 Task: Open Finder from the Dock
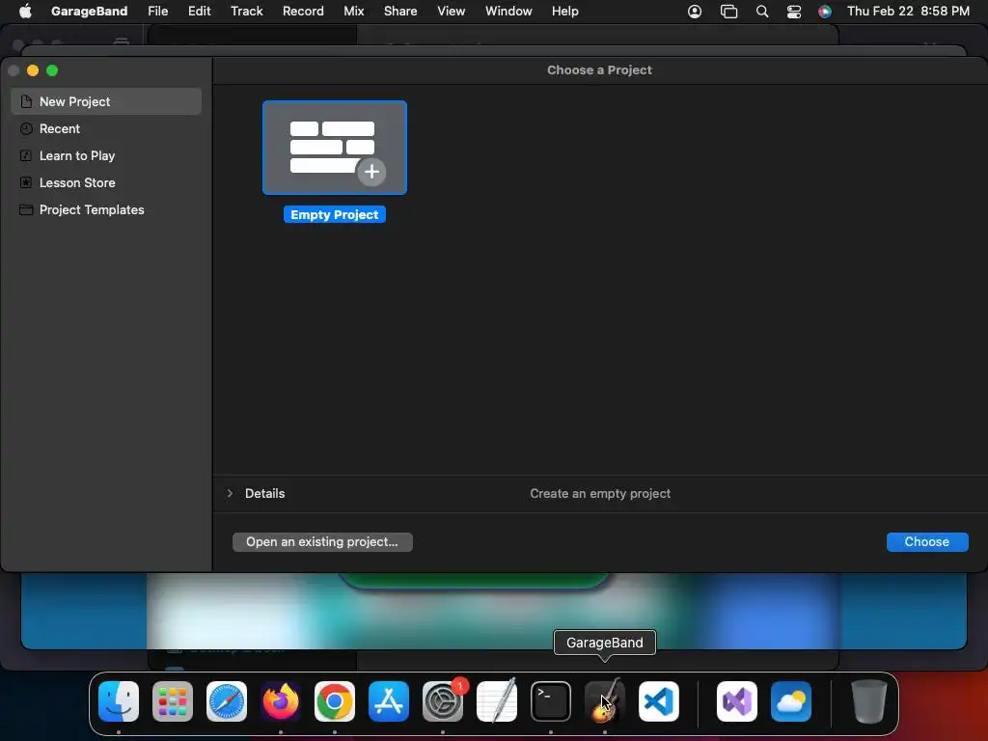pos(119,701)
